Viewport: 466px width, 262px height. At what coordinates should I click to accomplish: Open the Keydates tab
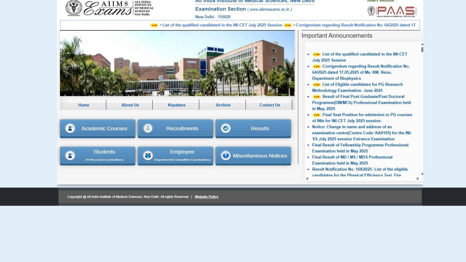click(177, 105)
